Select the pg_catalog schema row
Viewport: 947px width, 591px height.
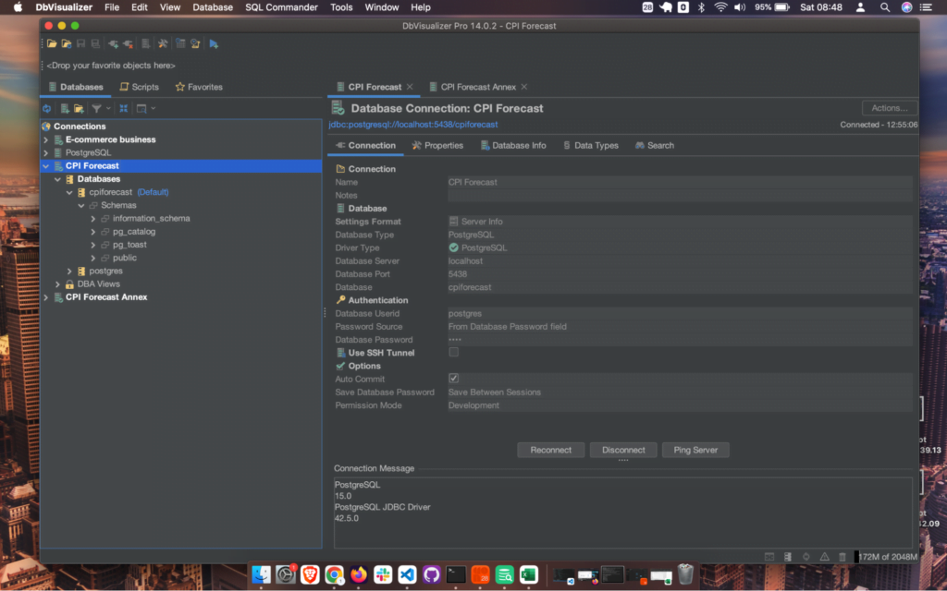coord(133,232)
